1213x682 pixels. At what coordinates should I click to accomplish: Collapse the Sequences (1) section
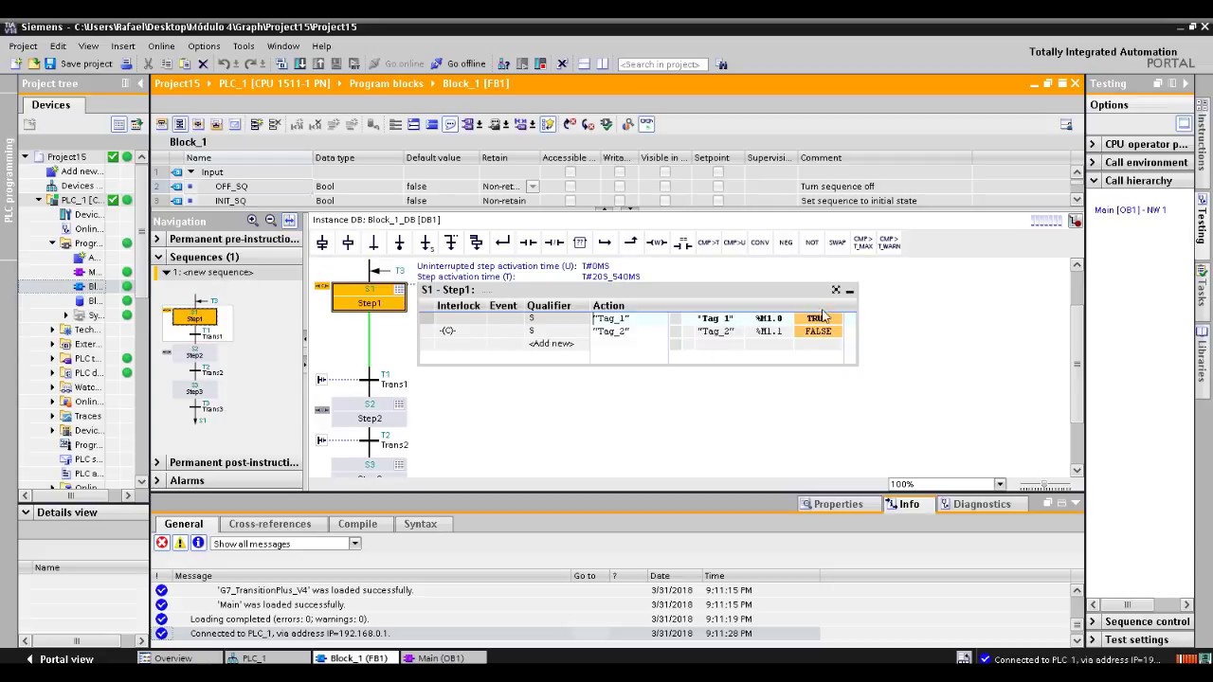point(158,257)
